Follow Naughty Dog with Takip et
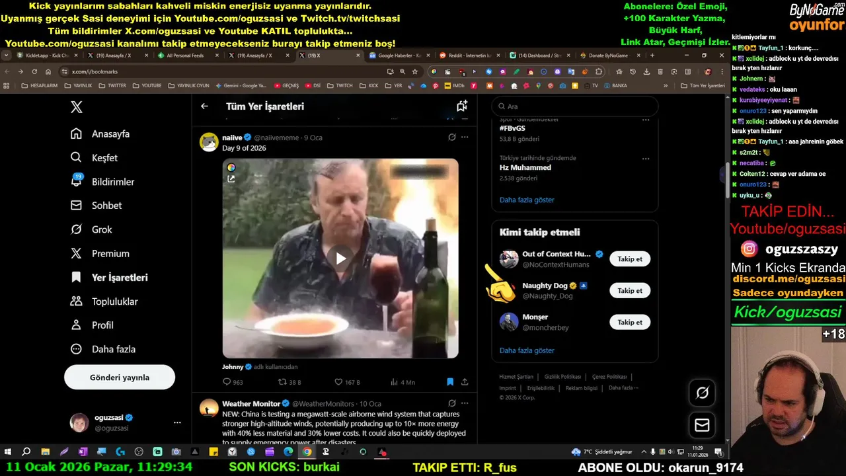Viewport: 846px width, 476px height. click(x=630, y=291)
